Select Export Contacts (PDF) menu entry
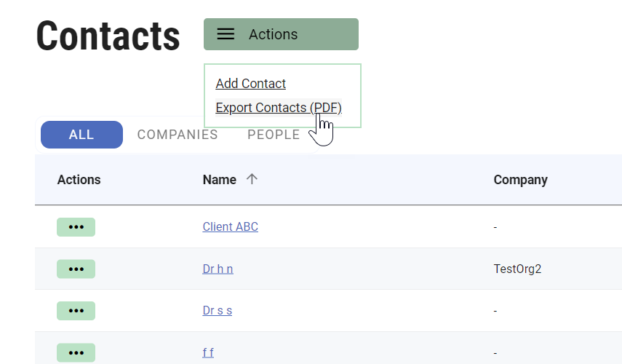This screenshot has width=622, height=364. (x=279, y=108)
